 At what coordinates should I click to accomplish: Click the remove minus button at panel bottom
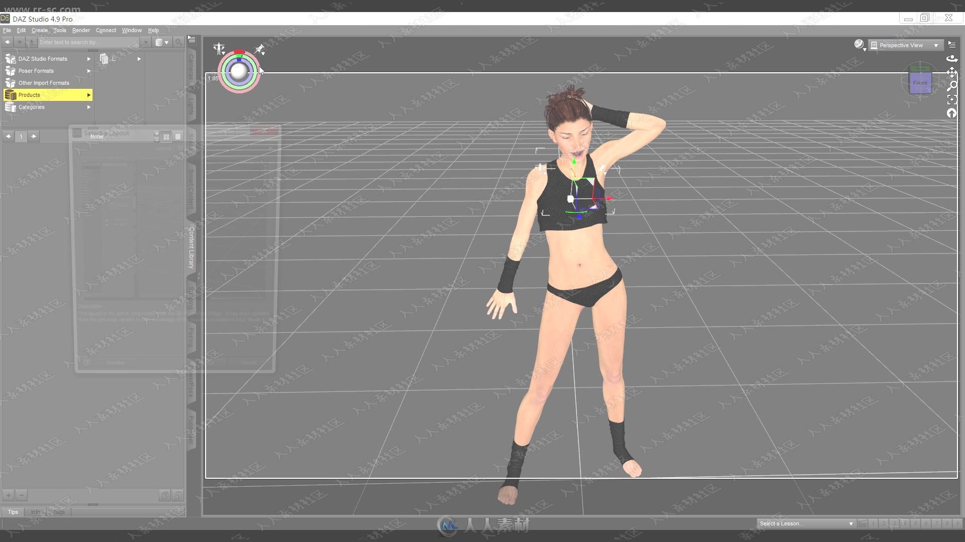[21, 495]
